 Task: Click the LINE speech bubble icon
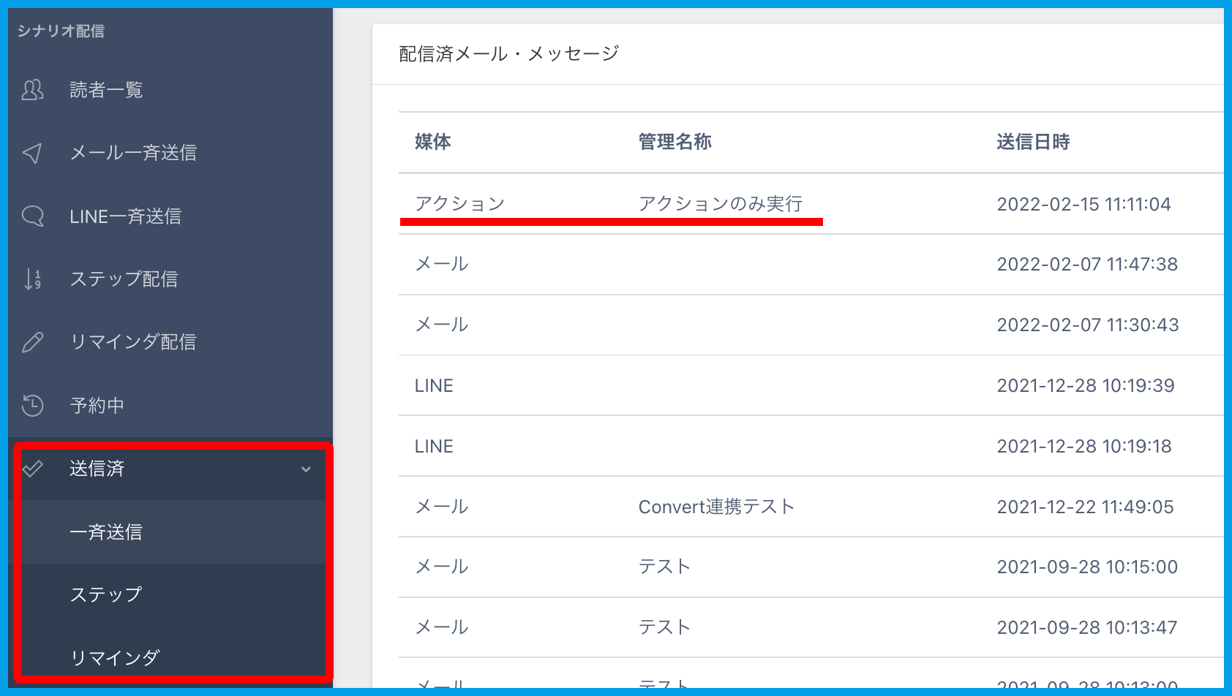pyautogui.click(x=33, y=216)
